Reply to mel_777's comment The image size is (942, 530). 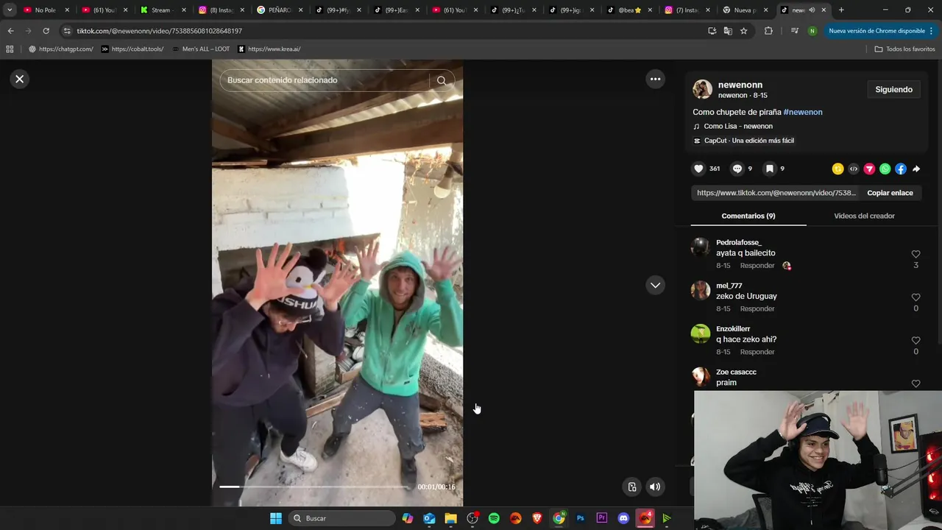[x=757, y=308]
